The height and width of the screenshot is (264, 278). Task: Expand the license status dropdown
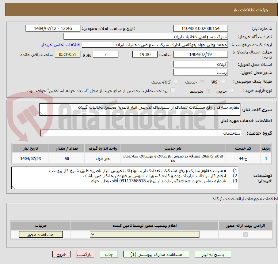click(145, 234)
